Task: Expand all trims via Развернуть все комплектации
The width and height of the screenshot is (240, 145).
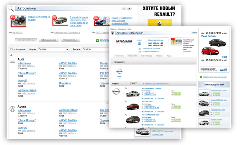Action: (x=155, y=84)
